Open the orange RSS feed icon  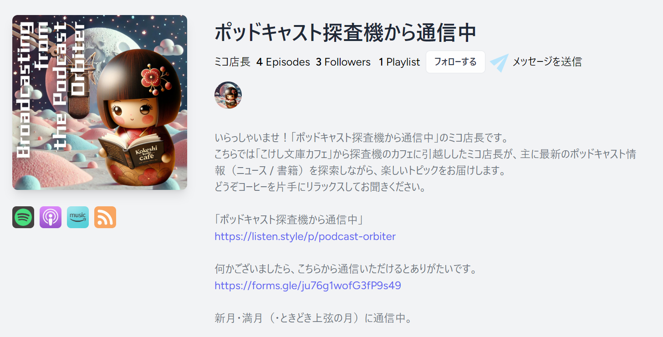pos(105,217)
